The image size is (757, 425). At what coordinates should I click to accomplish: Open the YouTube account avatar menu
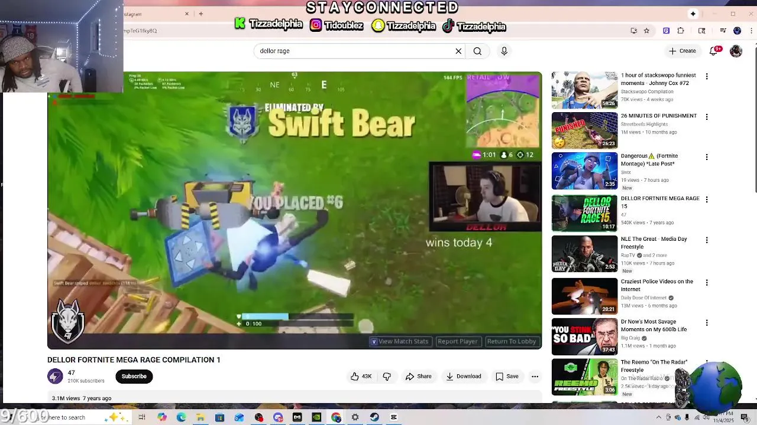(736, 51)
